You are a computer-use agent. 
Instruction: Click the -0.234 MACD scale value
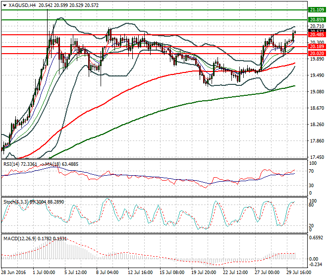[x=316, y=265]
